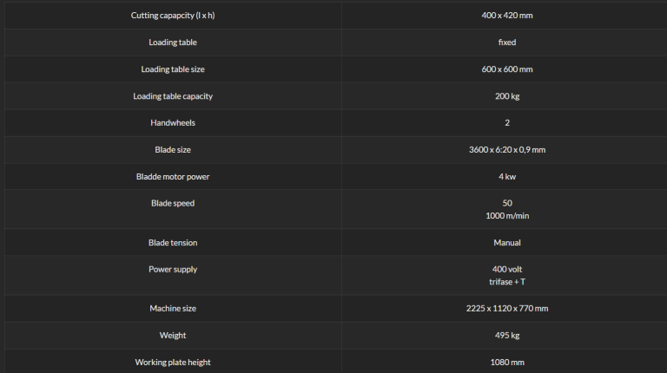Screen dimensions: 667x373
Task: Click the Machine size dimensions value
Action: pos(507,309)
